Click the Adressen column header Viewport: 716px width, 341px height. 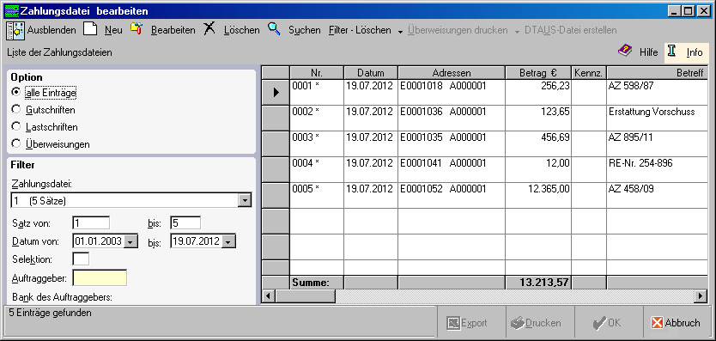pyautogui.click(x=452, y=73)
